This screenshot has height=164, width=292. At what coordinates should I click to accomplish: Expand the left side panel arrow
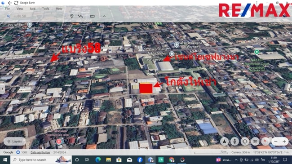[x=2, y=89]
